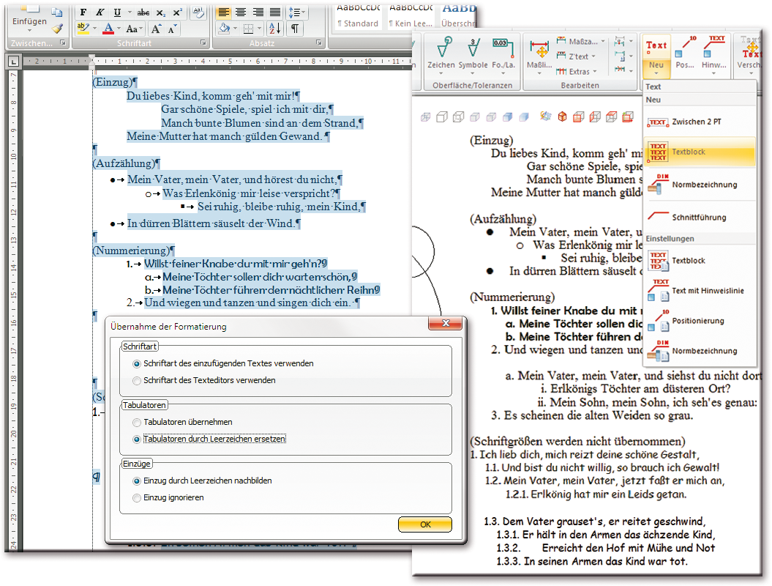The width and height of the screenshot is (772, 586).
Task: Choose Schnittführung from the menu
Action: tap(698, 218)
